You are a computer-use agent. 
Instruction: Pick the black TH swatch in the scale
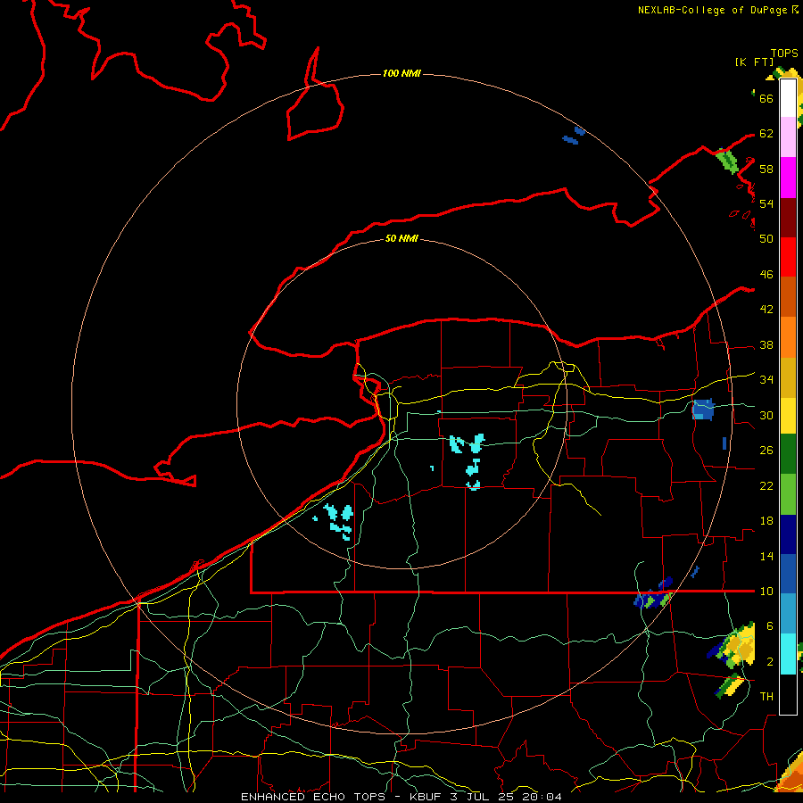[788, 694]
